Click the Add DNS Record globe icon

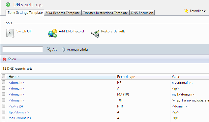tap(53, 33)
